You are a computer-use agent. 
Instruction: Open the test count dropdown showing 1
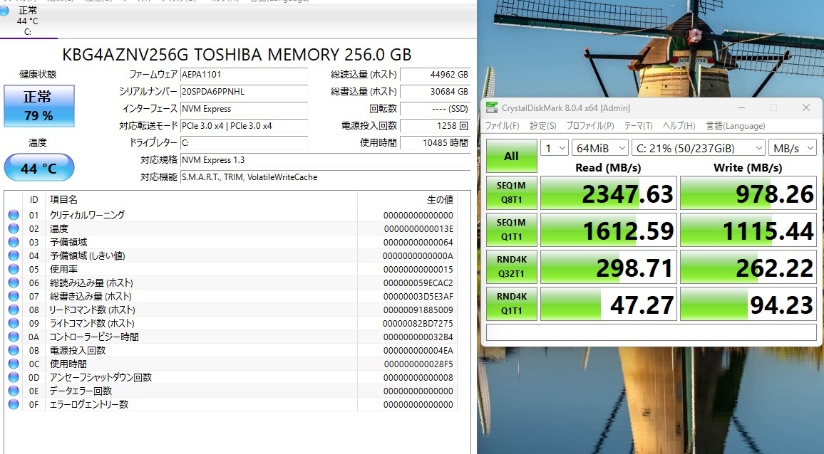(x=554, y=148)
